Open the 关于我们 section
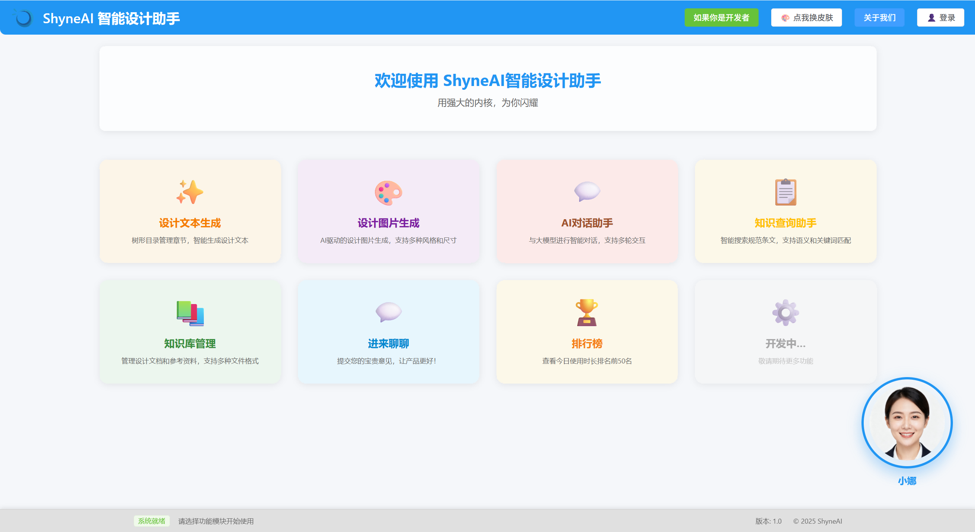975x532 pixels. [x=879, y=17]
